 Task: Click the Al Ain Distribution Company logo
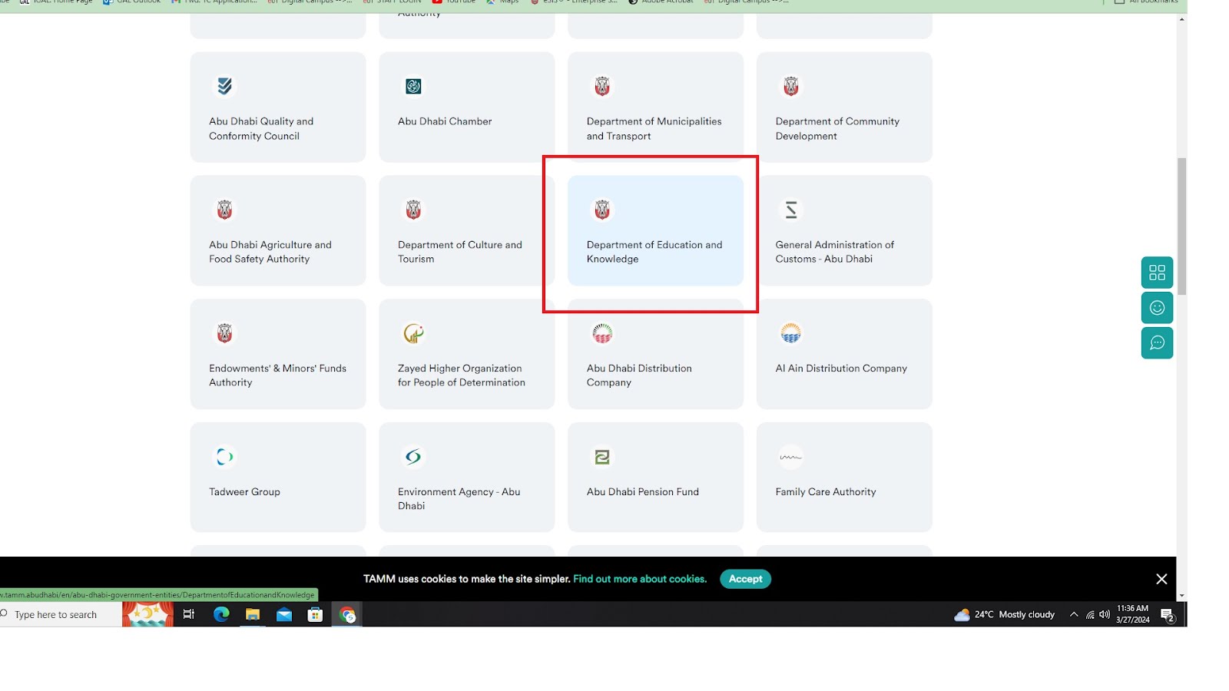click(x=791, y=333)
